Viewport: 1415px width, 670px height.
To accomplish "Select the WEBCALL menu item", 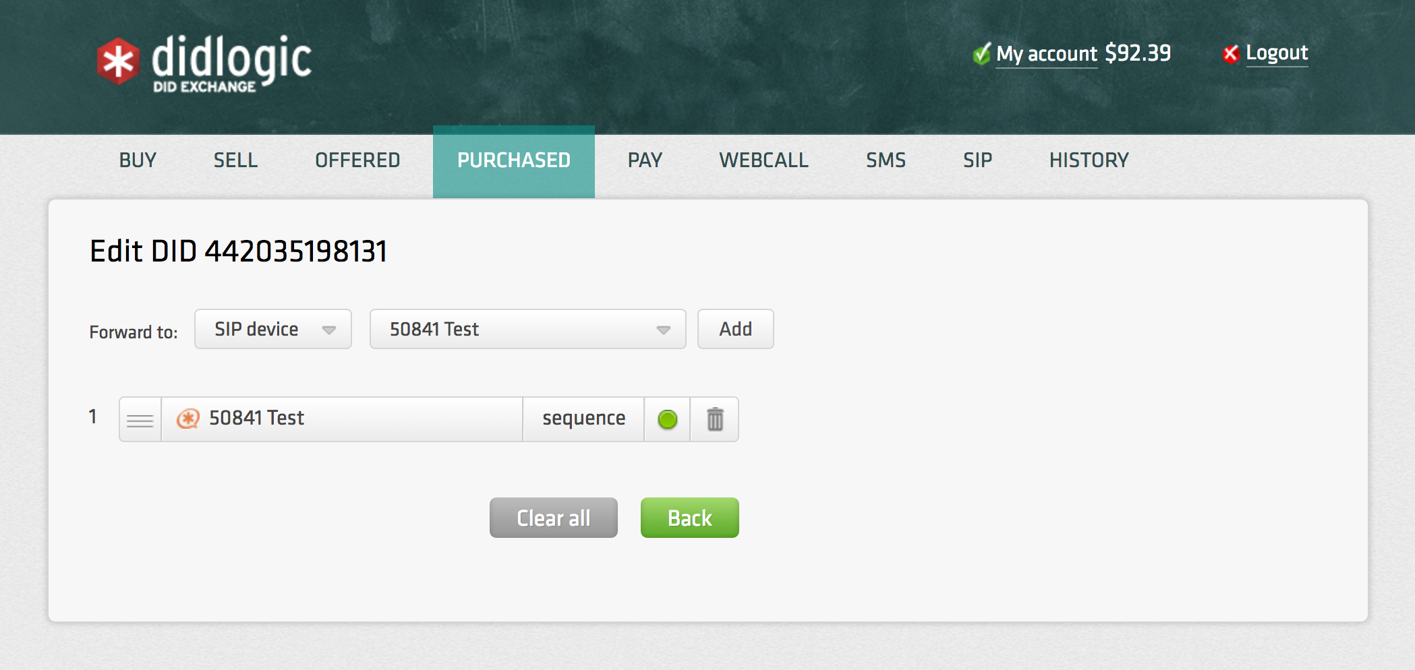I will tap(764, 160).
